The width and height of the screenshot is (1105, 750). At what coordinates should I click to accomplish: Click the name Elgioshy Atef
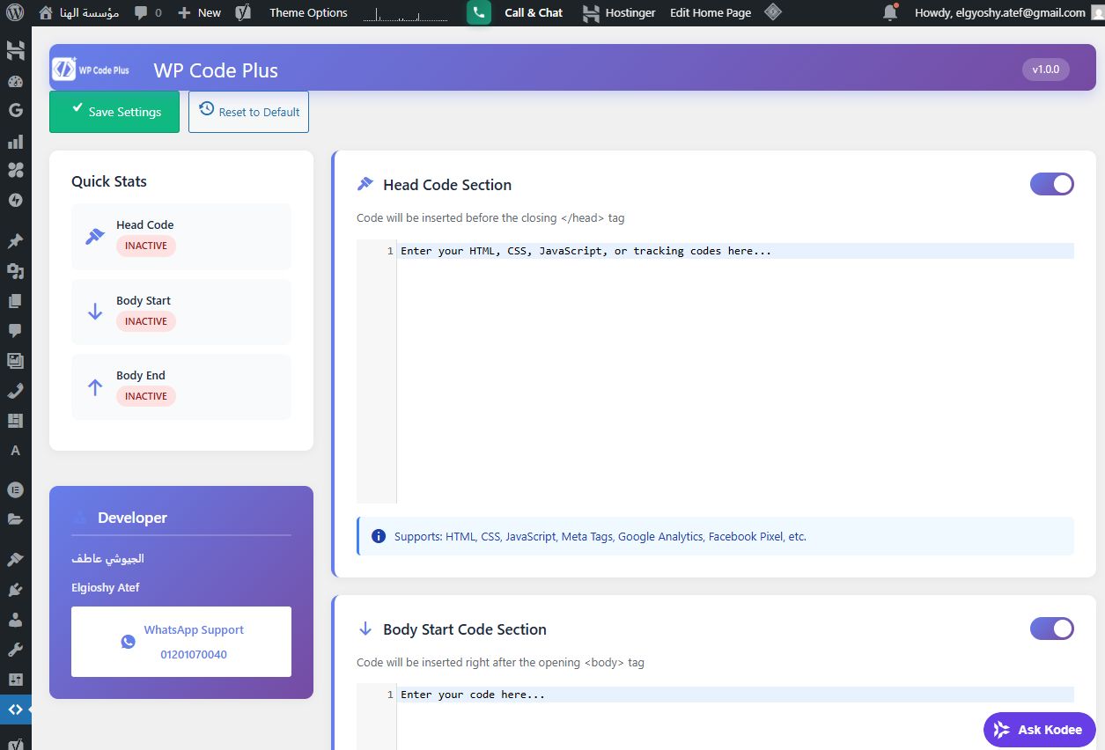(106, 587)
